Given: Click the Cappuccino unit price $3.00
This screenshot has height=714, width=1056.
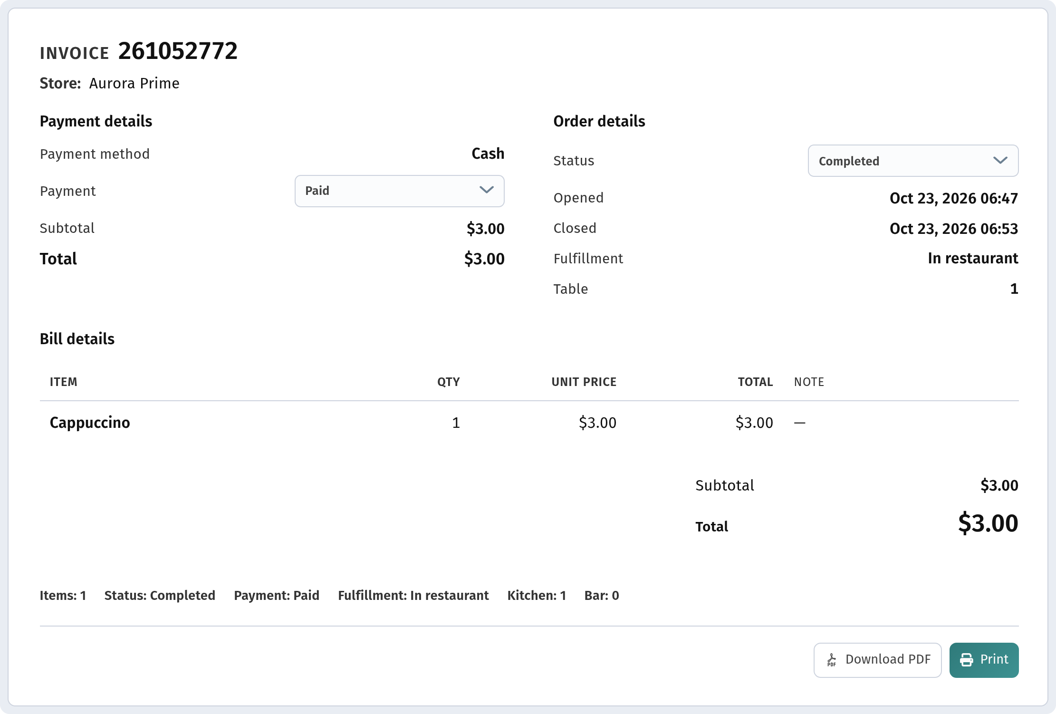Looking at the screenshot, I should [597, 422].
